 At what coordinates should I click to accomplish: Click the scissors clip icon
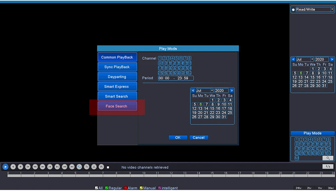pyautogui.click(x=94, y=167)
